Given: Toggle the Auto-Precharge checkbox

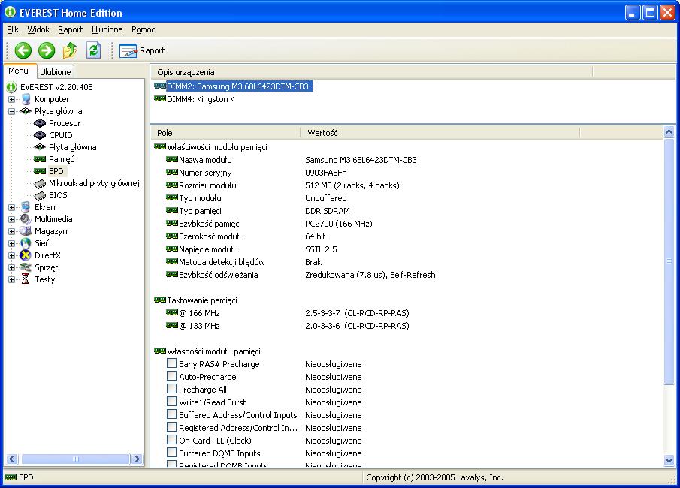Looking at the screenshot, I should tap(172, 377).
